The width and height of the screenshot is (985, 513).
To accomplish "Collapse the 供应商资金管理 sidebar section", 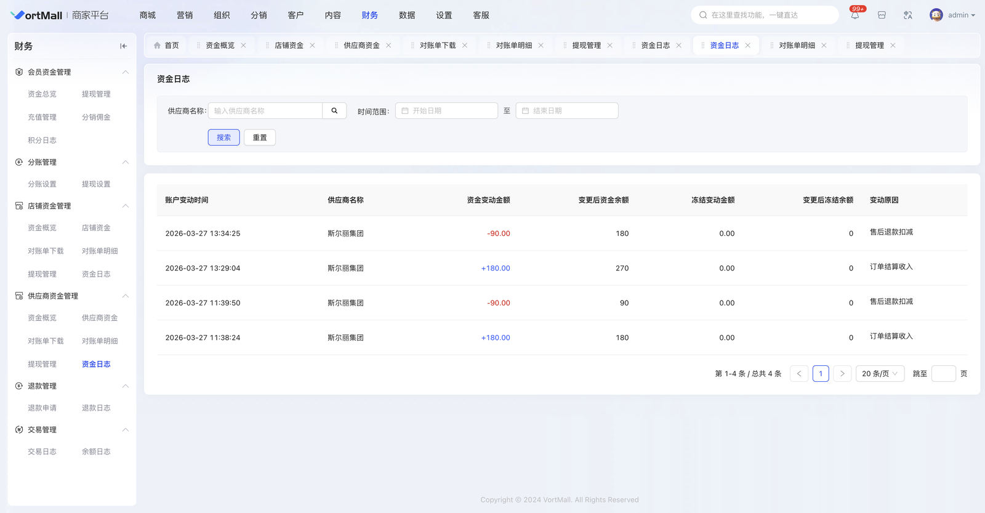I will pyautogui.click(x=125, y=296).
